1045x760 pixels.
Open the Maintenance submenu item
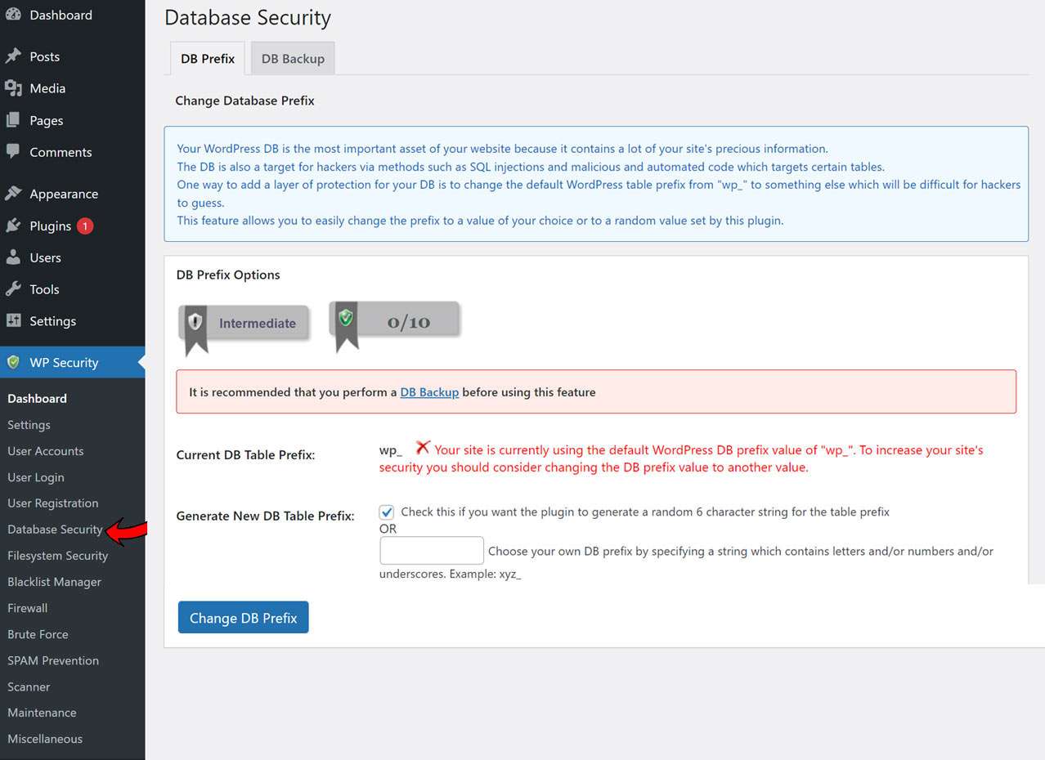42,713
